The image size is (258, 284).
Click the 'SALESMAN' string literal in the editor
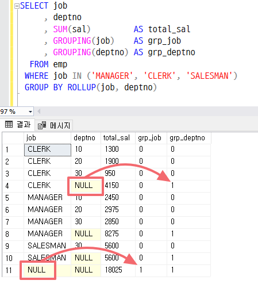pos(209,76)
